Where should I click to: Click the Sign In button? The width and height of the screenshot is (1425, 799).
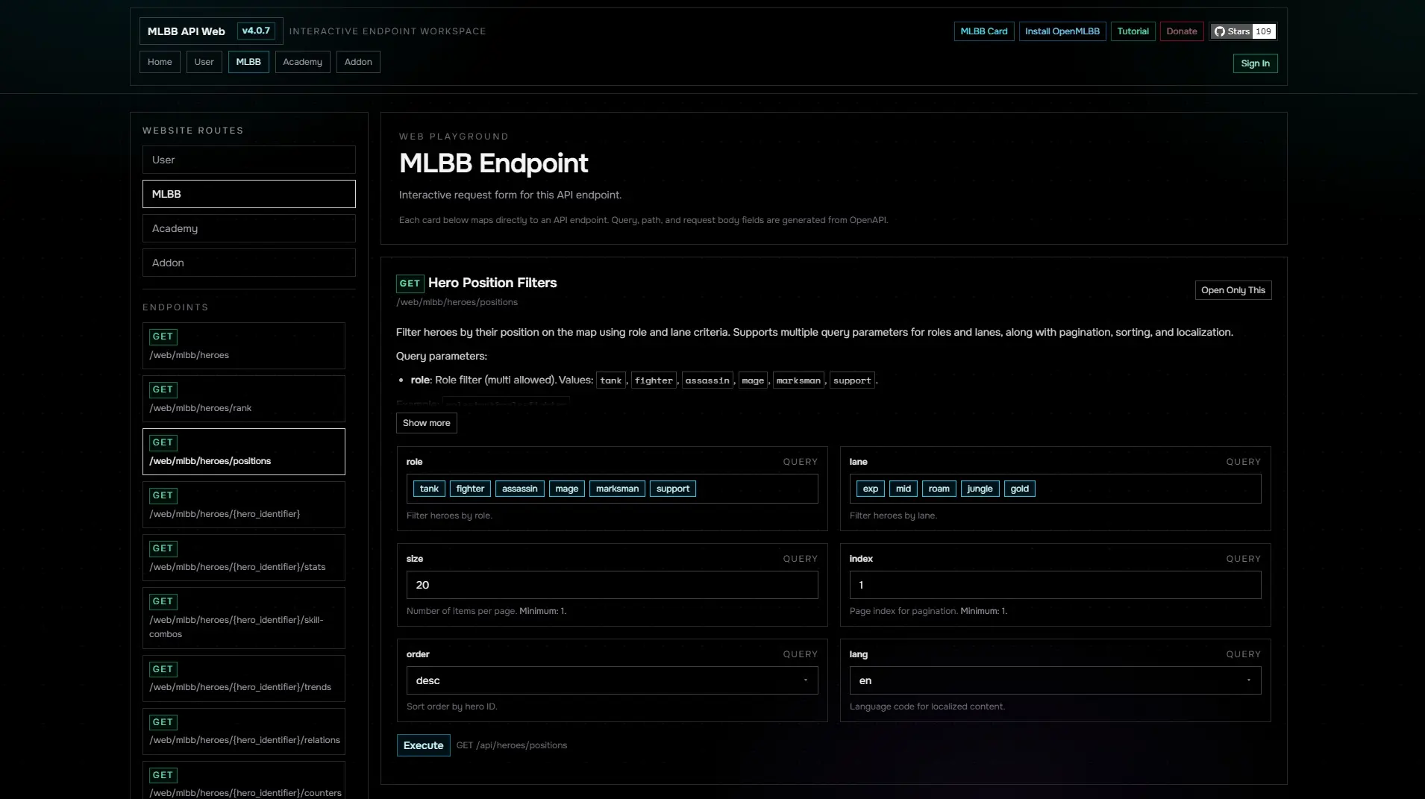[1255, 63]
